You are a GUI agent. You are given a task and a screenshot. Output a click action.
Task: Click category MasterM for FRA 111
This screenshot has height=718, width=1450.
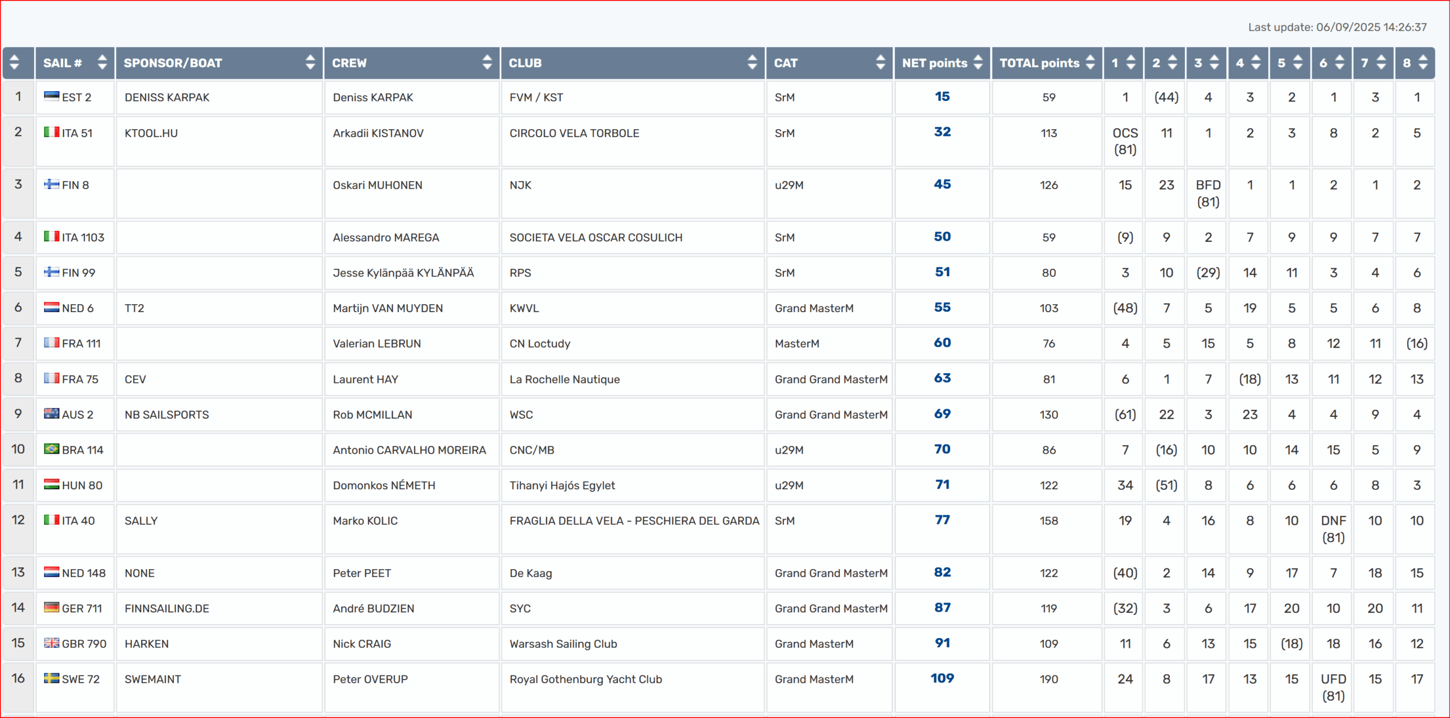[x=797, y=344]
